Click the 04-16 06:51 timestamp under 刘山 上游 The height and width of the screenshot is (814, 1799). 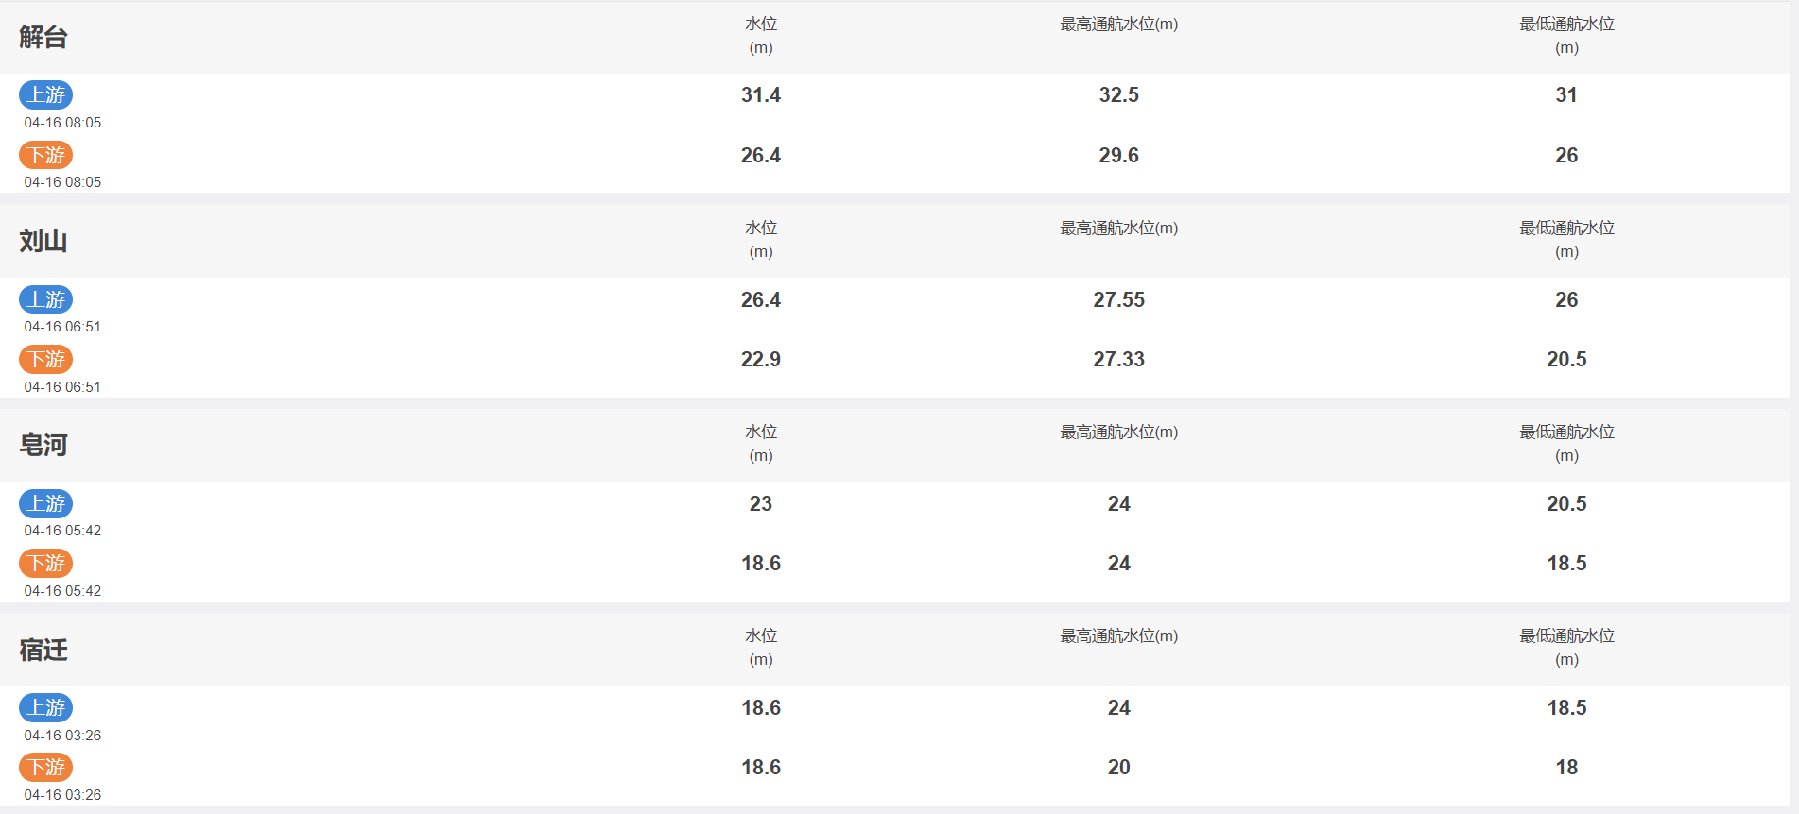point(62,327)
